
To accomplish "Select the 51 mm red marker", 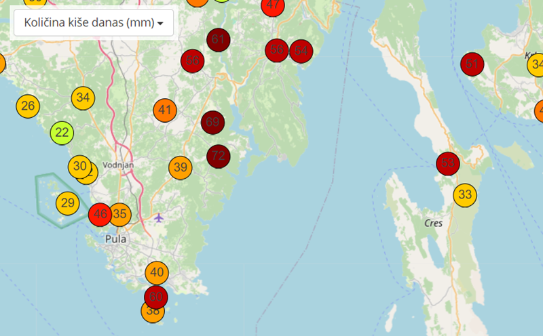I will coord(472,64).
